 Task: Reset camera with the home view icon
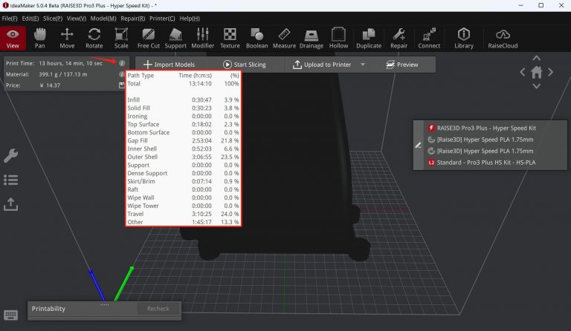536,72
